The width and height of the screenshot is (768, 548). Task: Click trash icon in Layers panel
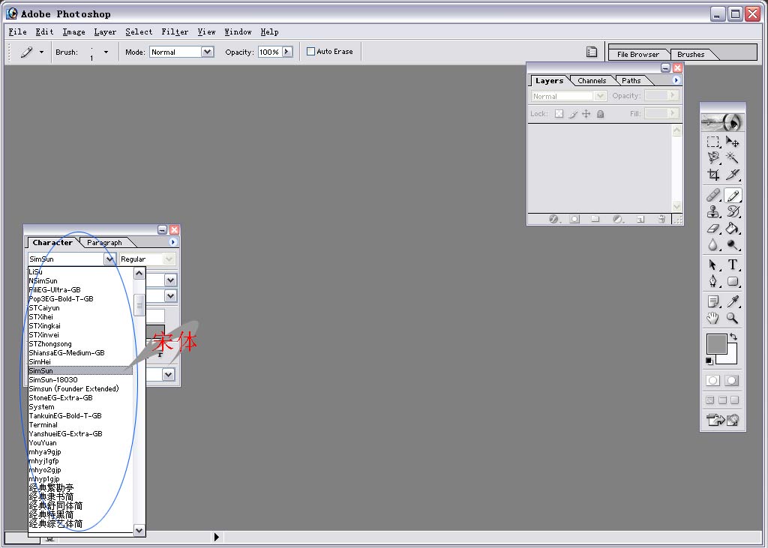661,219
